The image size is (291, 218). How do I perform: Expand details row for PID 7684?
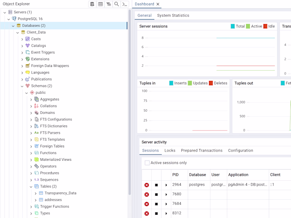pos(166,204)
